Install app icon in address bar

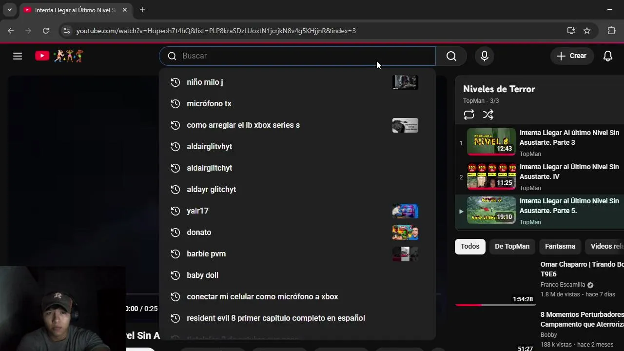[571, 31]
